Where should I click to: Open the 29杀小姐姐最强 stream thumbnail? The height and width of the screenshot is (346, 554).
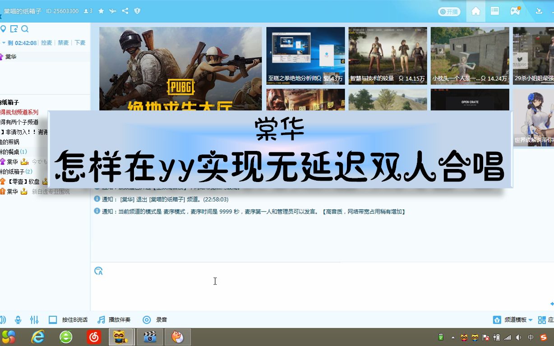point(533,56)
